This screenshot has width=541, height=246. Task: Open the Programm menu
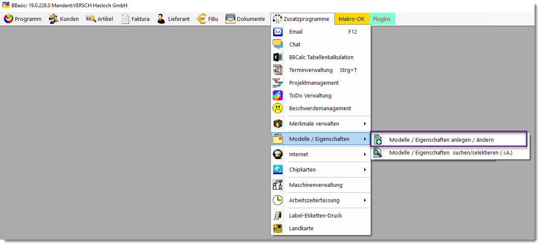point(23,19)
